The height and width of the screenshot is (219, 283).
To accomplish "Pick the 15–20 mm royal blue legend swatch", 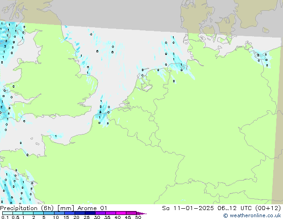I will pyautogui.click(x=69, y=213).
